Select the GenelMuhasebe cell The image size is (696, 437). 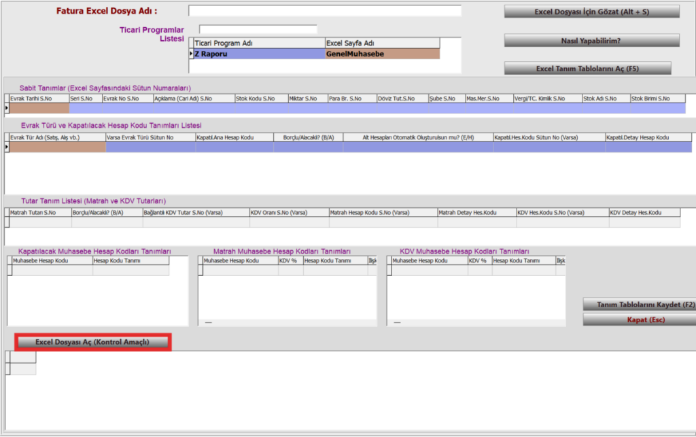pos(382,54)
